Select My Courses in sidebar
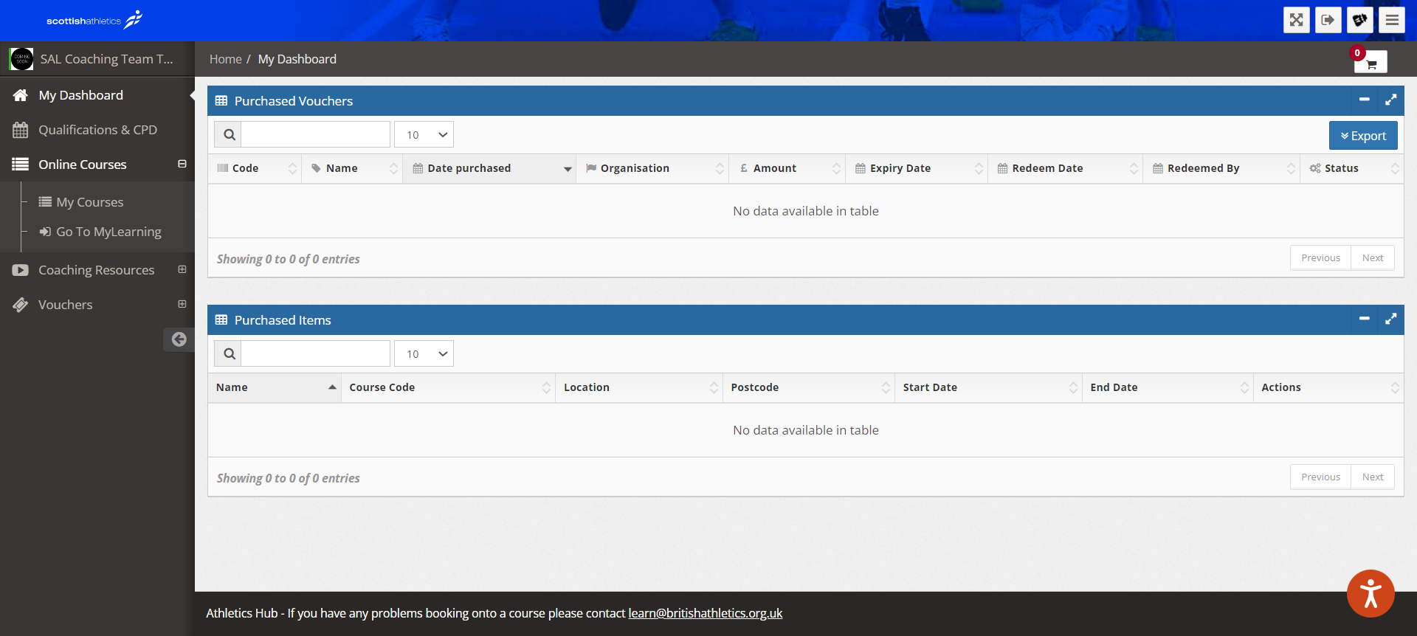 point(89,202)
